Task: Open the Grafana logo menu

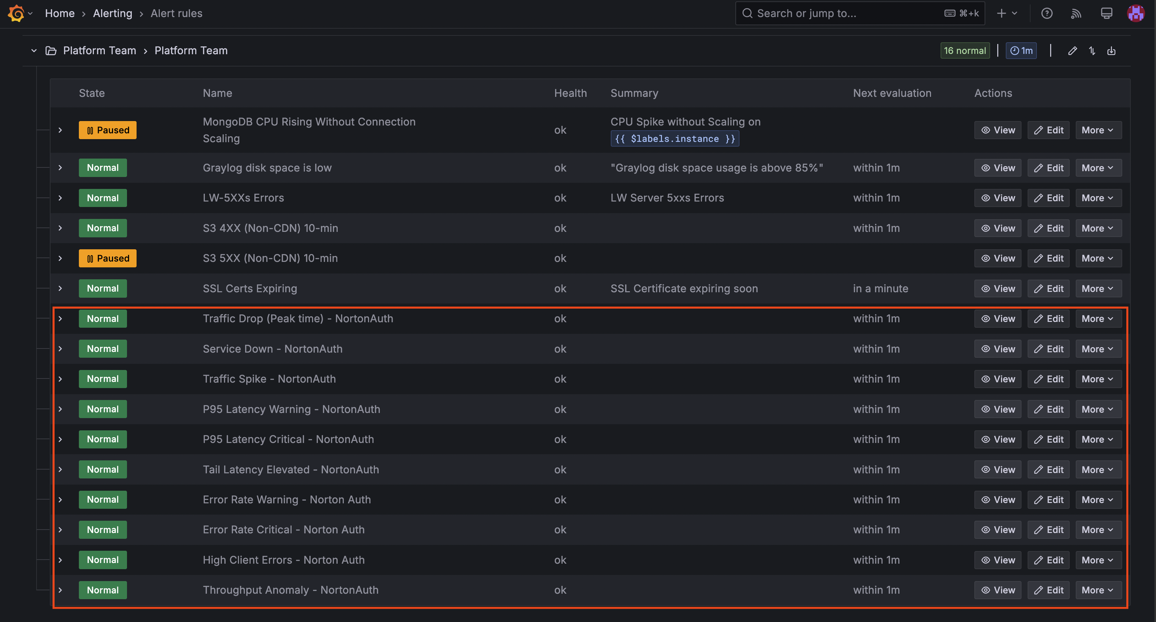Action: pyautogui.click(x=17, y=13)
